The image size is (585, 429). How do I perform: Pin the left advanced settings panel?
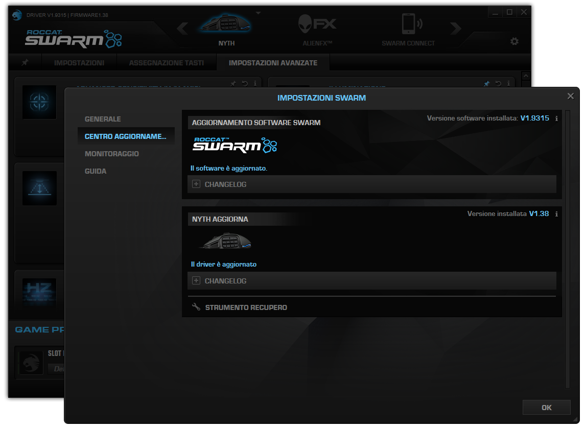tap(233, 84)
